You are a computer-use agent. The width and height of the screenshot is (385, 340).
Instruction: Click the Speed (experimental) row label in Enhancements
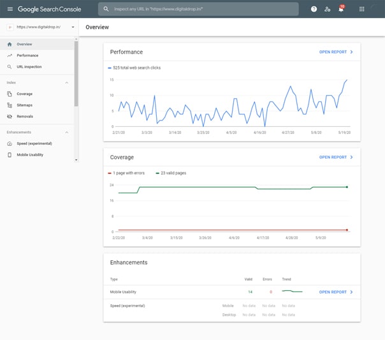point(127,306)
